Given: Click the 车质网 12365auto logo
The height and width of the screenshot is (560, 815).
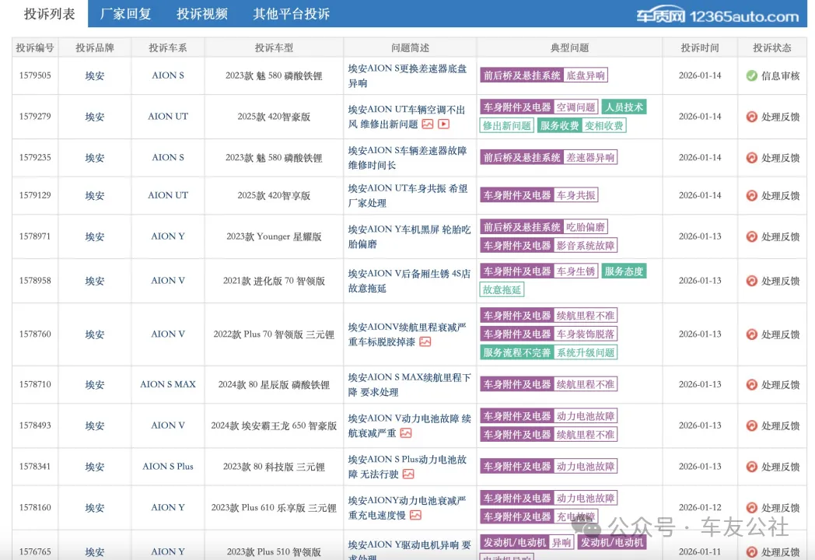Looking at the screenshot, I should [717, 16].
